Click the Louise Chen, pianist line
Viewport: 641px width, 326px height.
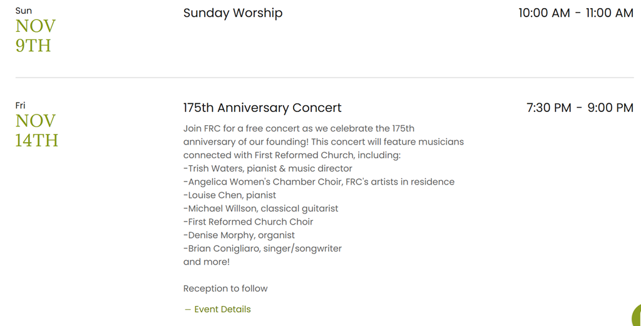point(230,195)
